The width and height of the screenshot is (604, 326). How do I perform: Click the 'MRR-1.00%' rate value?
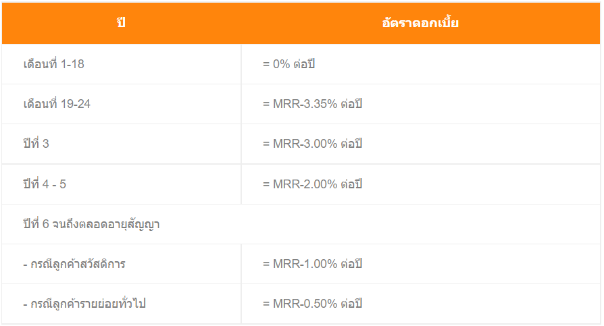tap(305, 264)
